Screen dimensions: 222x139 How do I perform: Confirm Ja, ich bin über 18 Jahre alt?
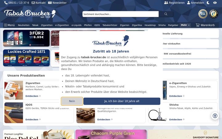pyautogui.click(x=122, y=101)
